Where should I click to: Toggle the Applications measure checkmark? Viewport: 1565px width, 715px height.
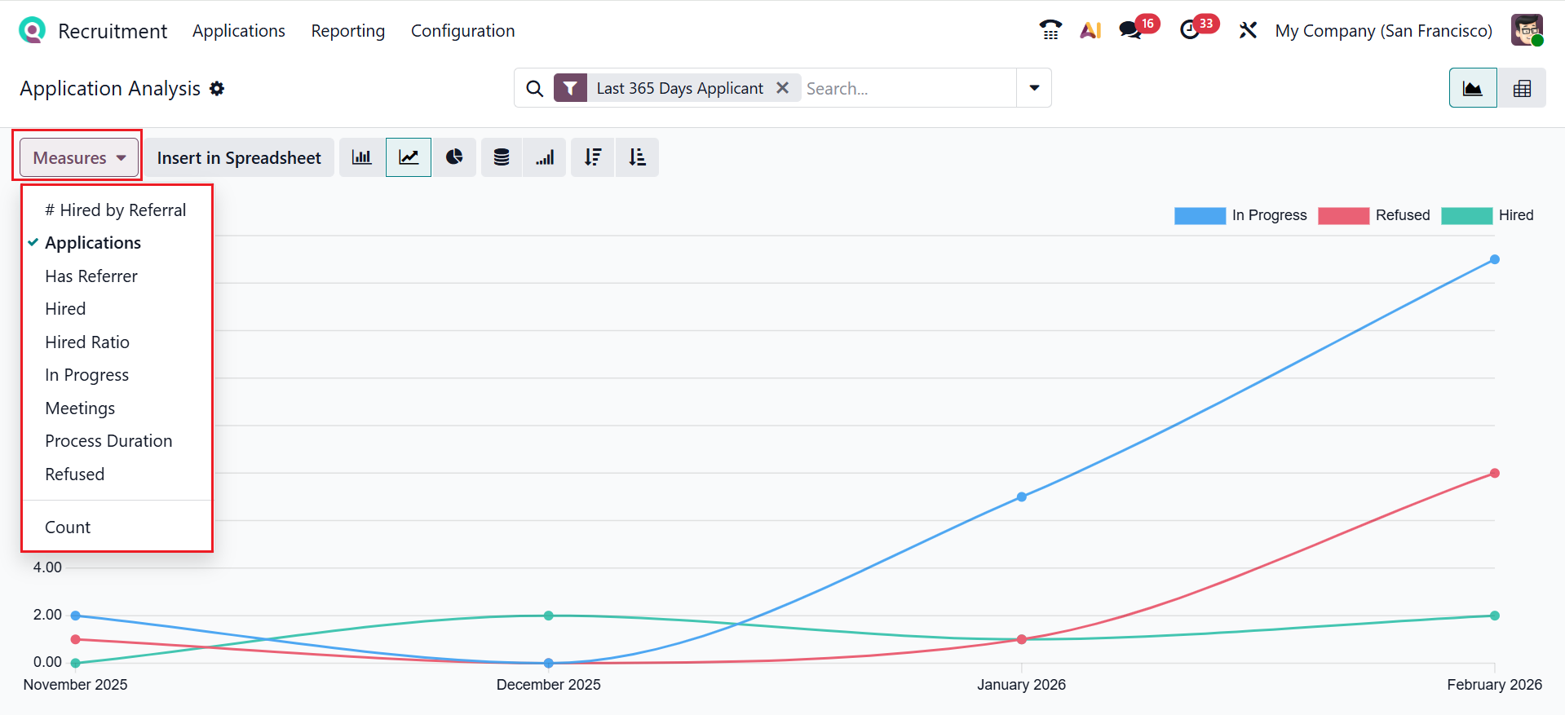93,243
